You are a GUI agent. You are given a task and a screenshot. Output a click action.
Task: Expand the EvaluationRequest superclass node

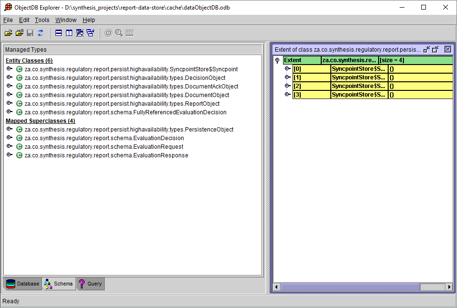coord(10,146)
